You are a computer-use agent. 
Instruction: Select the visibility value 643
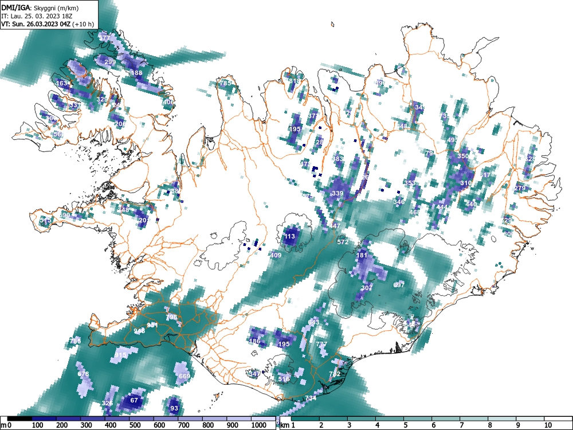pos(313,322)
